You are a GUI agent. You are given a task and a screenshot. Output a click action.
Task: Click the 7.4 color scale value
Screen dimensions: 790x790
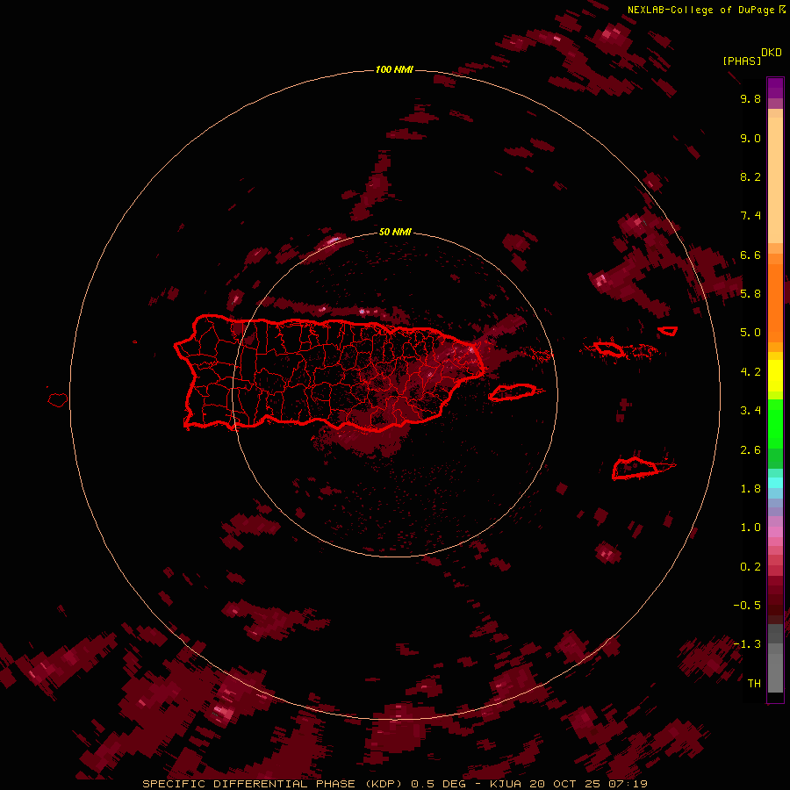tap(750, 216)
